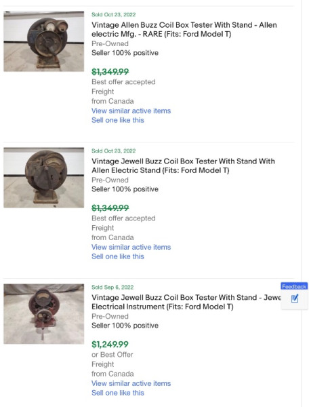The width and height of the screenshot is (309, 407).
Task: Select Sell one like this under Allen tester
Action: [x=118, y=120]
